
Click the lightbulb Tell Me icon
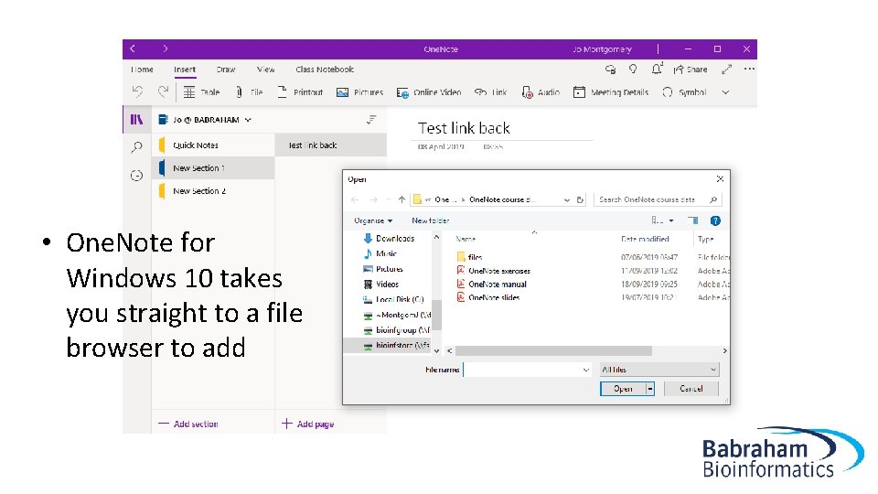[633, 69]
